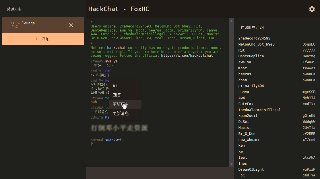Click the huh chat message
Viewport: 320px width, 179px height.
[x=94, y=102]
